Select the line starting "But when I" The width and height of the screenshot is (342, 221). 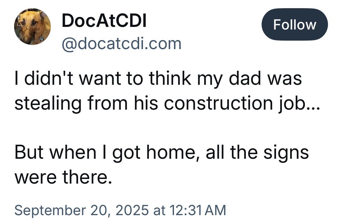[x=162, y=153]
